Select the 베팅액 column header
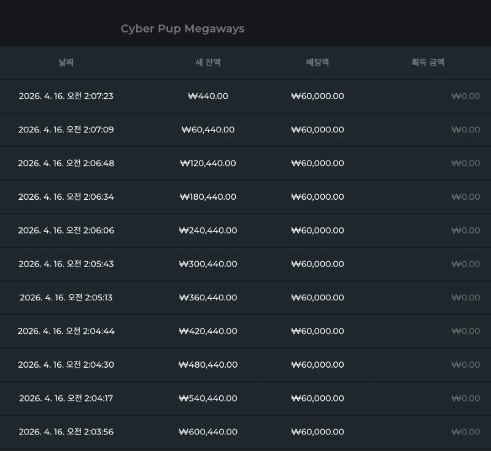This screenshot has width=491, height=451. point(317,63)
